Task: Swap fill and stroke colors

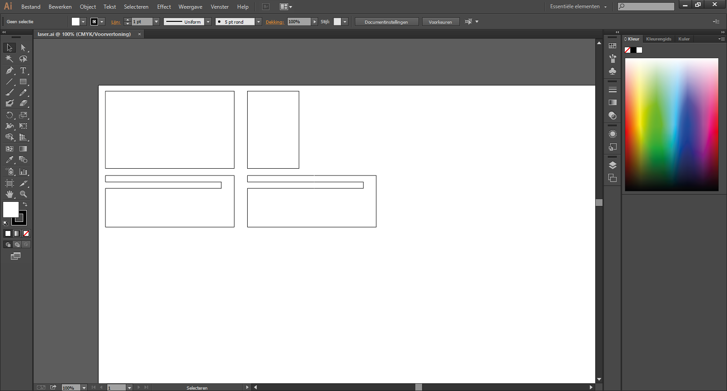Action: (x=25, y=205)
